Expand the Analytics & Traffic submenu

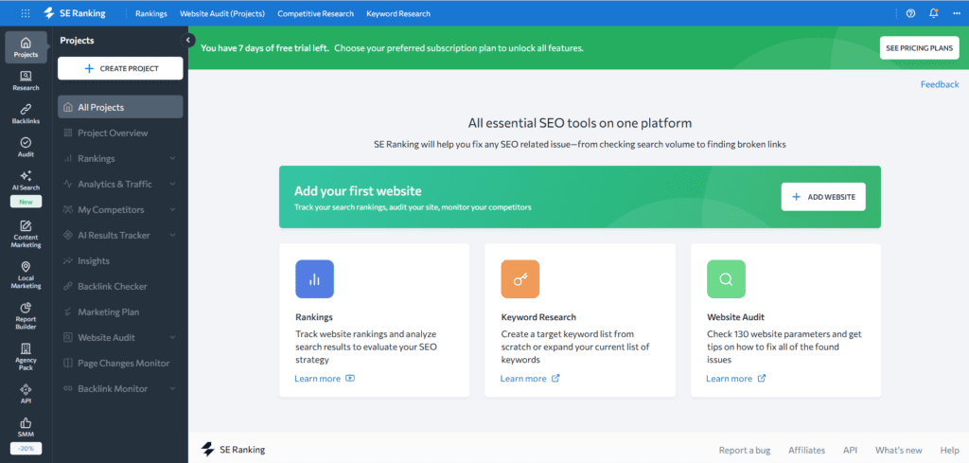pyautogui.click(x=172, y=185)
